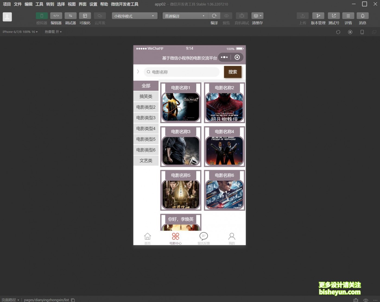Open the 小程序模式 mode dropdown
Screen dimensions: 380x302
coord(135,16)
